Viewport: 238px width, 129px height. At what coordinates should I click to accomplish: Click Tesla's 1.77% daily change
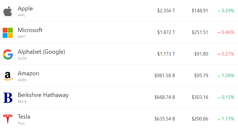228,119
